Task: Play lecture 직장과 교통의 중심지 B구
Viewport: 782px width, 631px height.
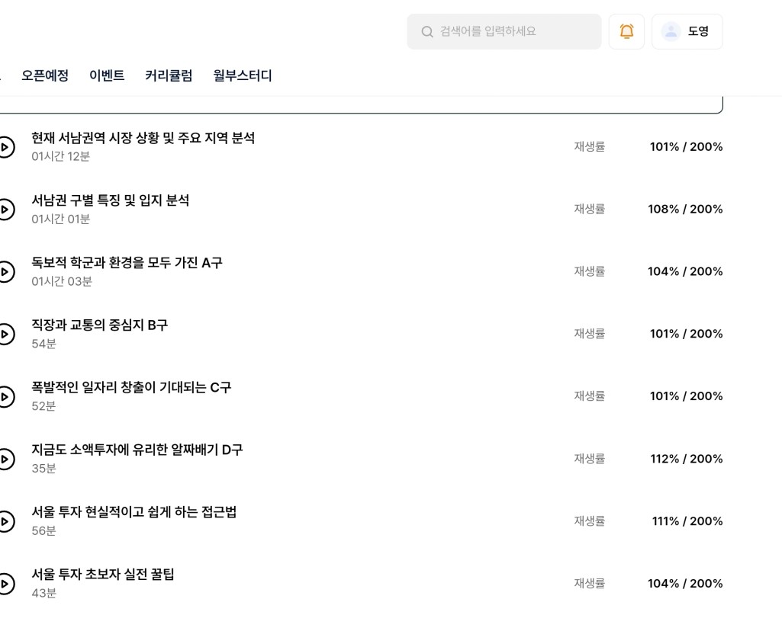Action: tap(6, 334)
